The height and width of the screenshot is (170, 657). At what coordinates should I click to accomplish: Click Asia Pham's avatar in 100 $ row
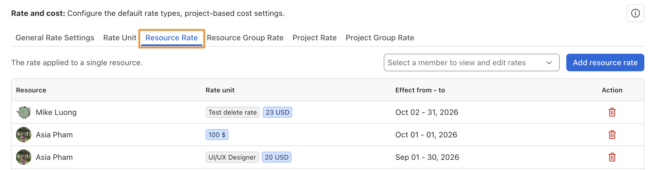click(24, 135)
